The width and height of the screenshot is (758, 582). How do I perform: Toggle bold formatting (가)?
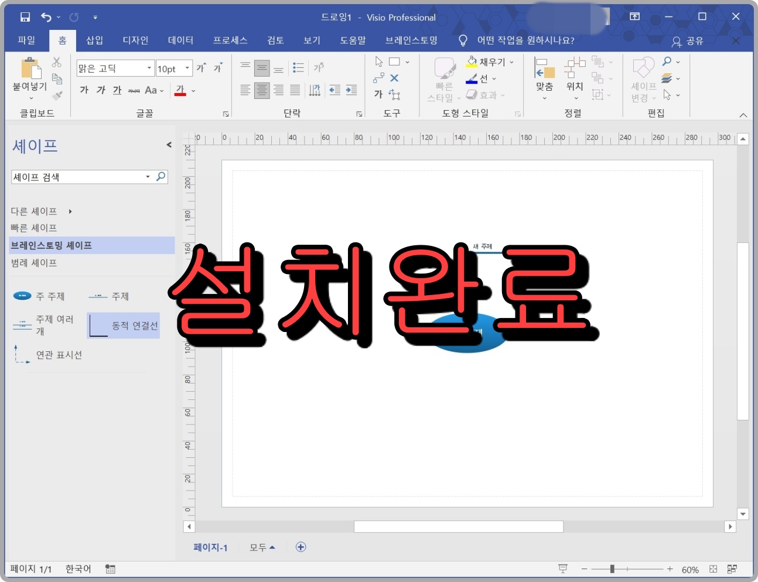[84, 90]
